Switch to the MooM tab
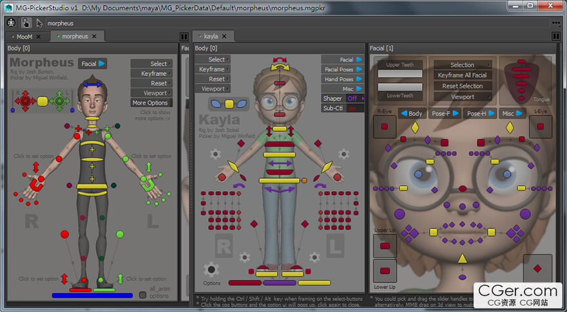Image resolution: width=567 pixels, height=312 pixels. point(24,37)
